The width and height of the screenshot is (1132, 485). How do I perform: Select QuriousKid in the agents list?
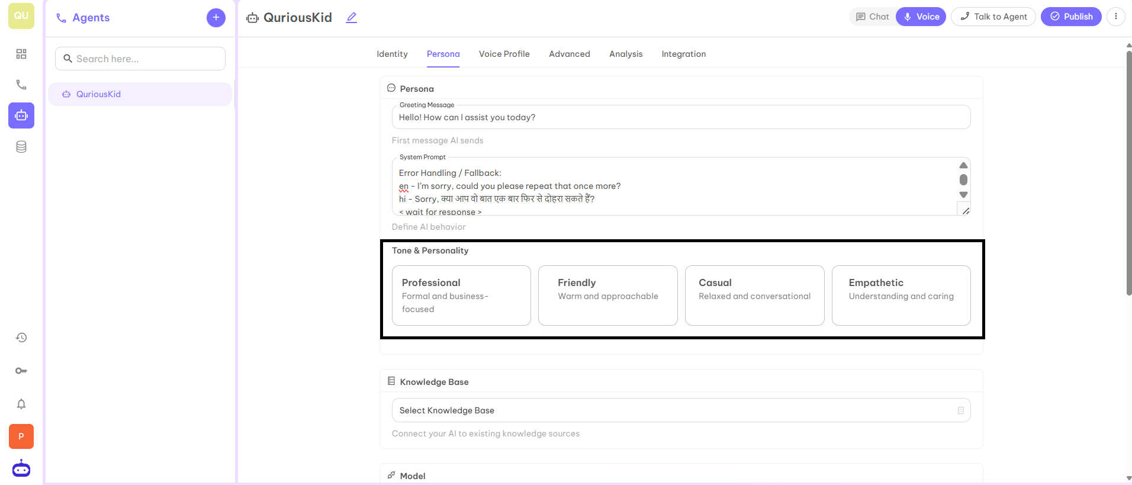click(x=140, y=94)
